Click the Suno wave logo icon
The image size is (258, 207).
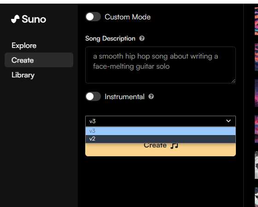(15, 19)
